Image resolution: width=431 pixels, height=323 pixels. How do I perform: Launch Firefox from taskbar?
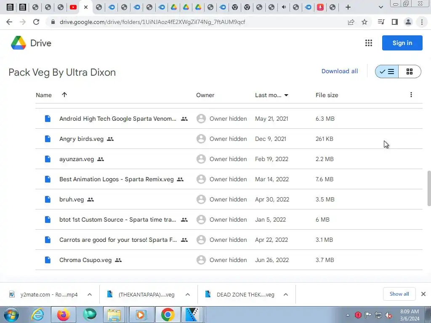click(x=64, y=315)
